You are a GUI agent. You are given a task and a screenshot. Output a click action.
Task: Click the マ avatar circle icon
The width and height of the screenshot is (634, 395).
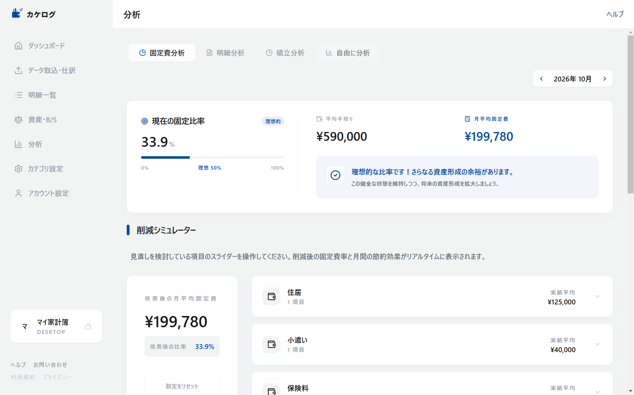[x=25, y=326]
